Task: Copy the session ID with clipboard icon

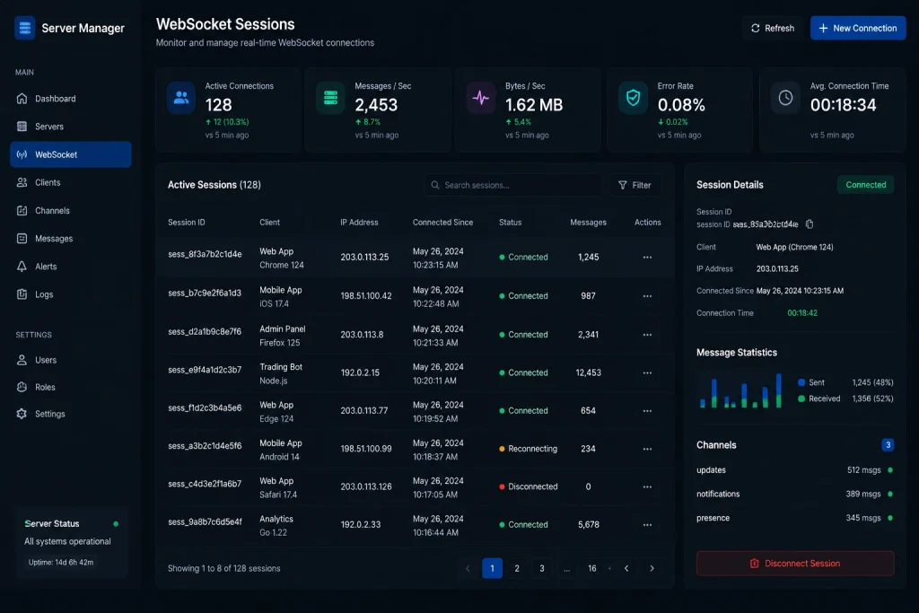Action: tap(810, 224)
